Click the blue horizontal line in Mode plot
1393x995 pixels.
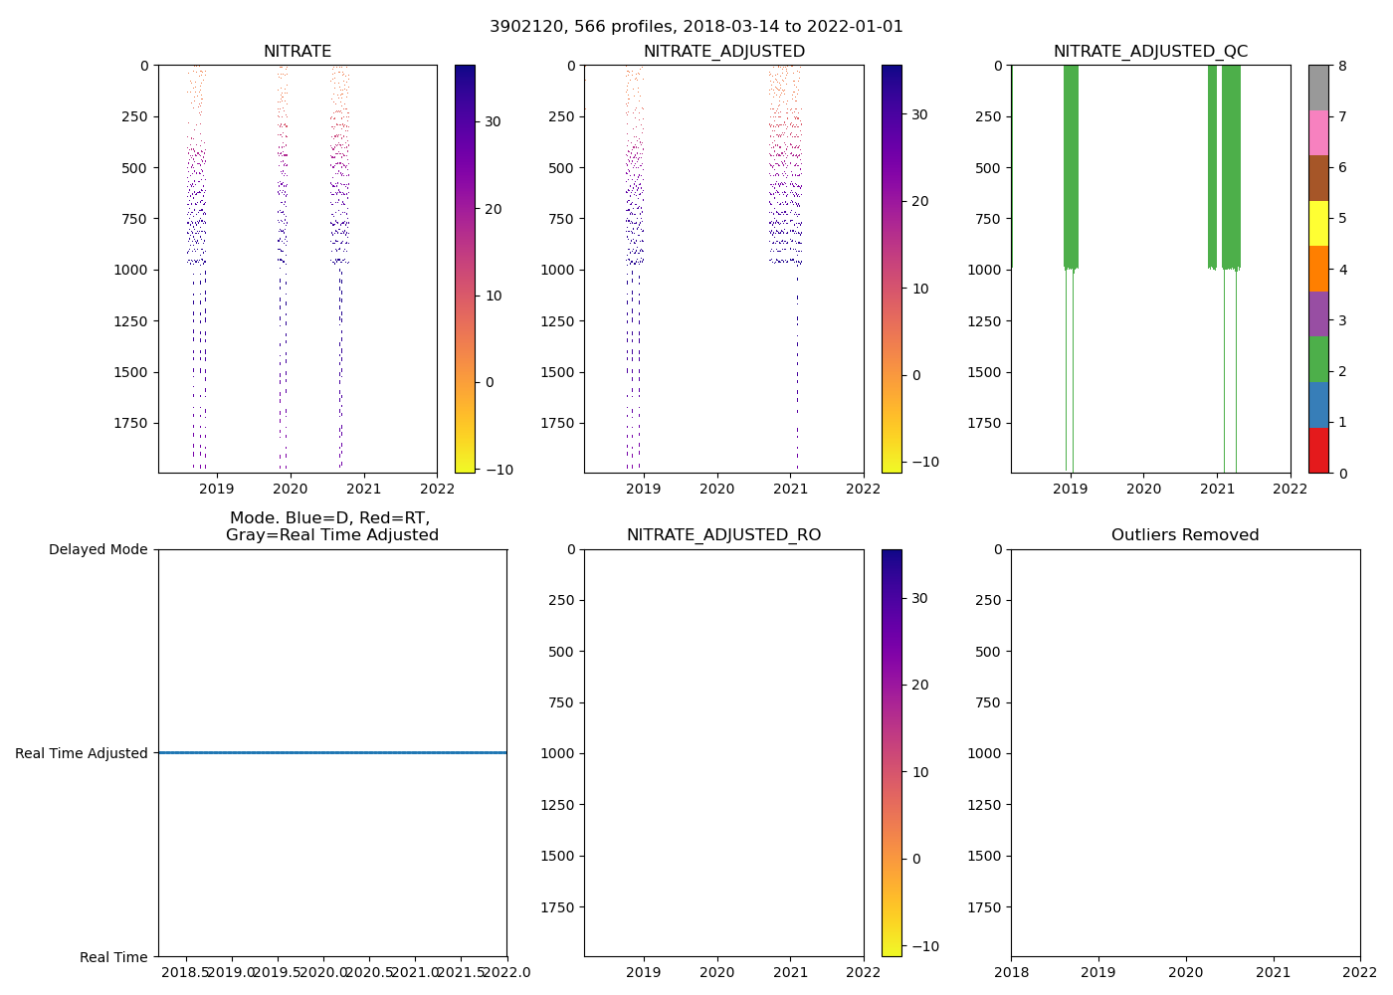tap(332, 753)
